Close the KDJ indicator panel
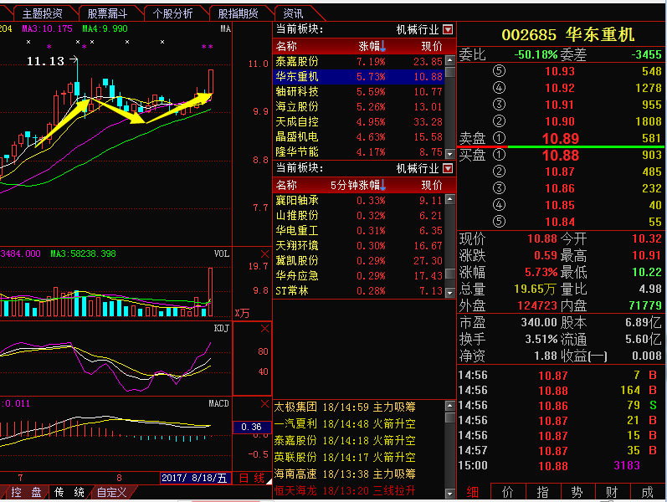This screenshot has width=667, height=502. [x=264, y=329]
